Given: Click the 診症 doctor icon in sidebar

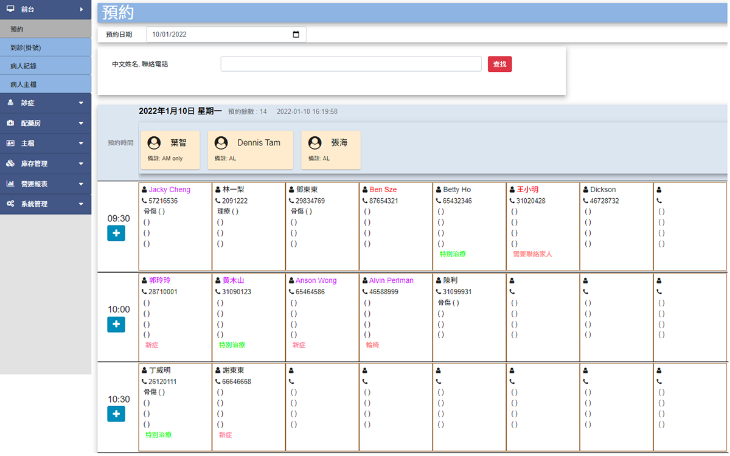Looking at the screenshot, I should click(10, 103).
